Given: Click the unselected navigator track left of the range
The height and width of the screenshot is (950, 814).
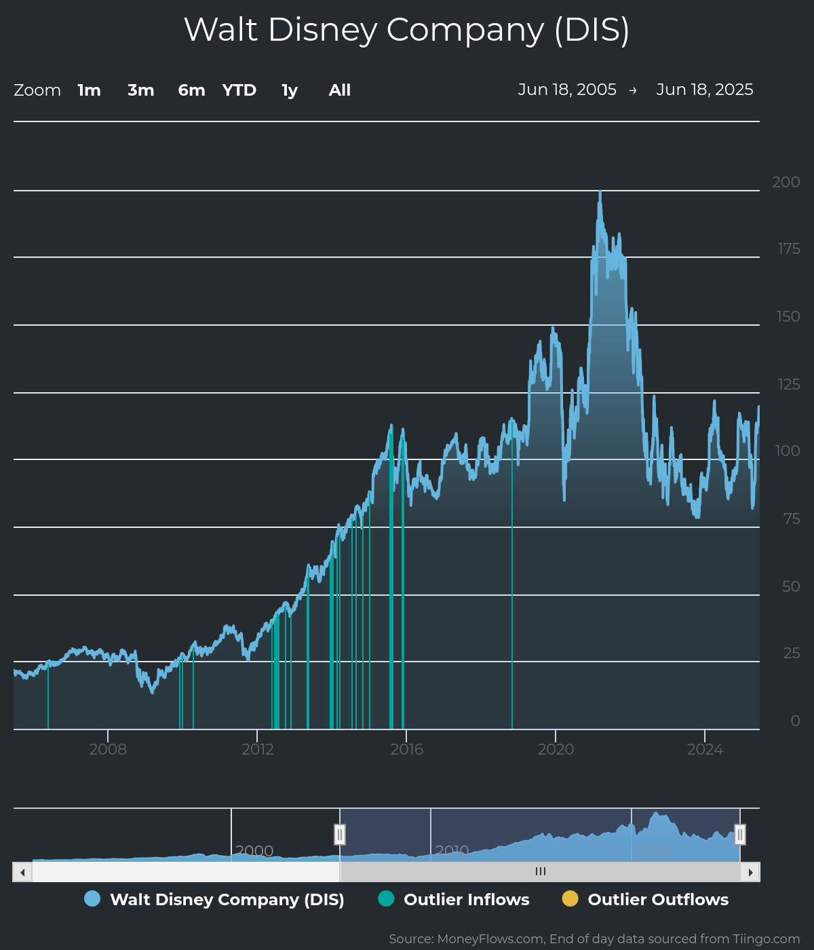Looking at the screenshot, I should click(186, 872).
